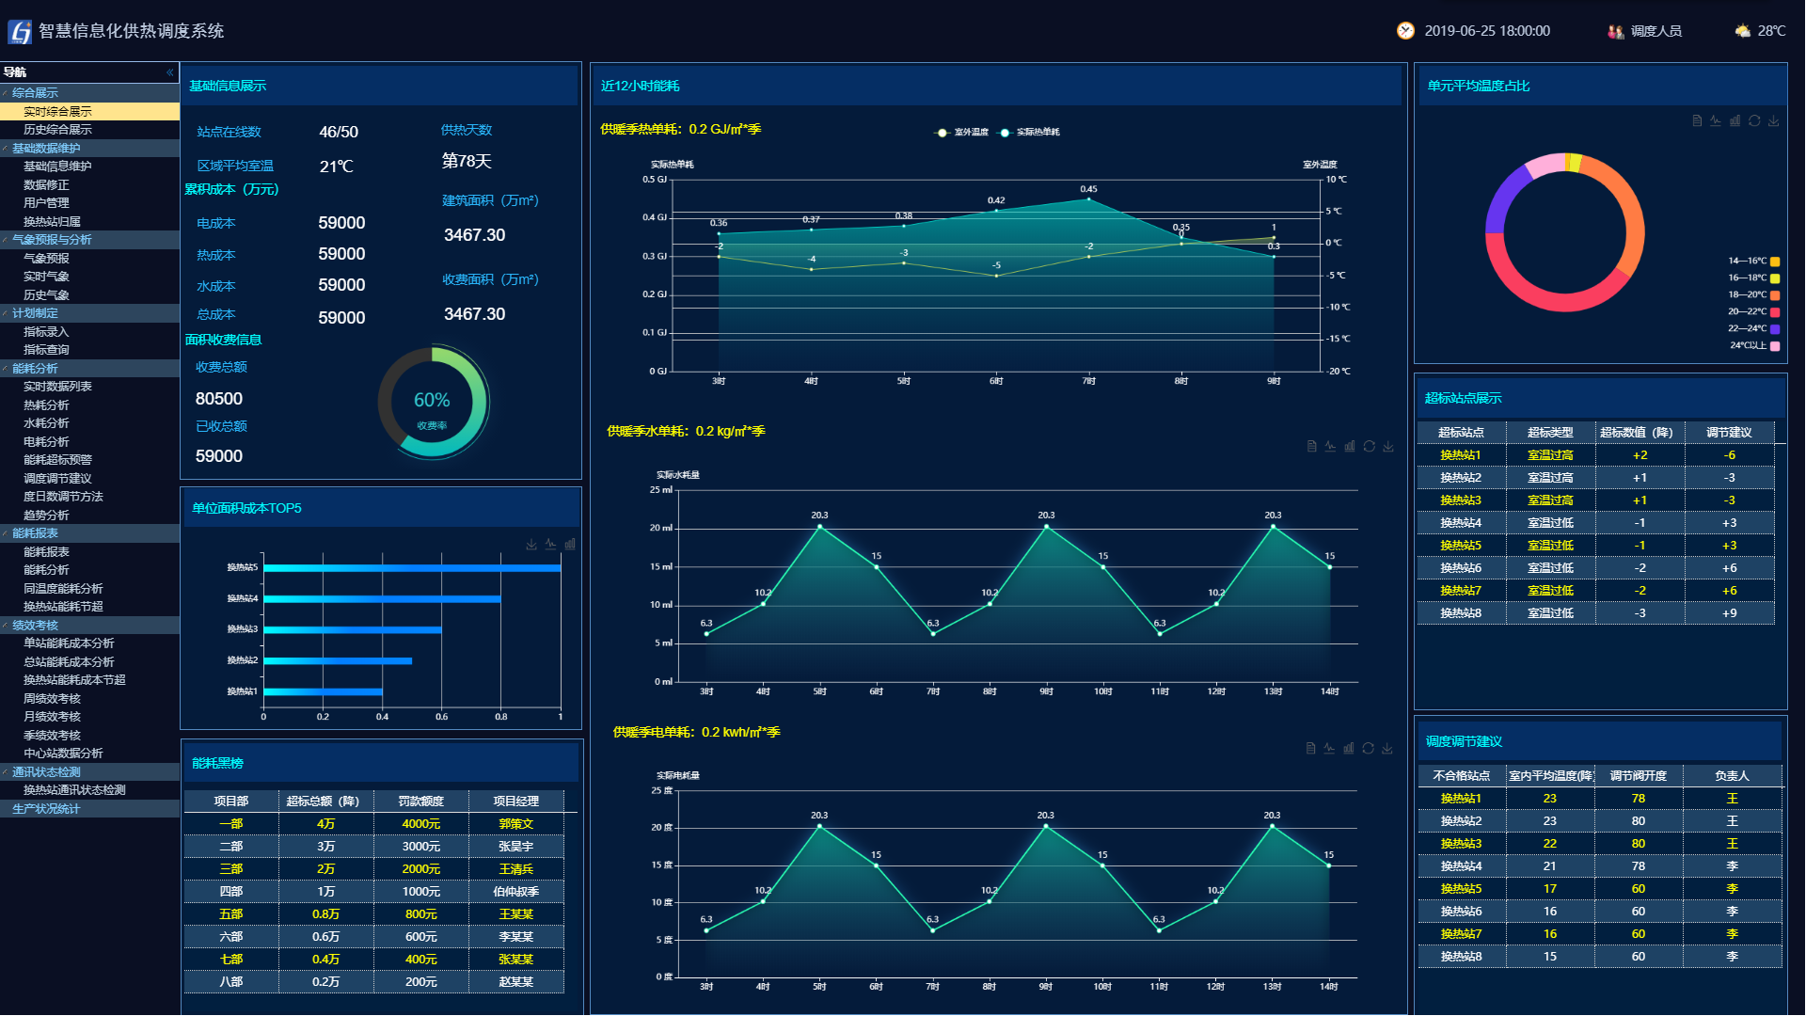Switch electricity consumption chart to bar type
Screen dimensions: 1806x1016
tap(1349, 749)
